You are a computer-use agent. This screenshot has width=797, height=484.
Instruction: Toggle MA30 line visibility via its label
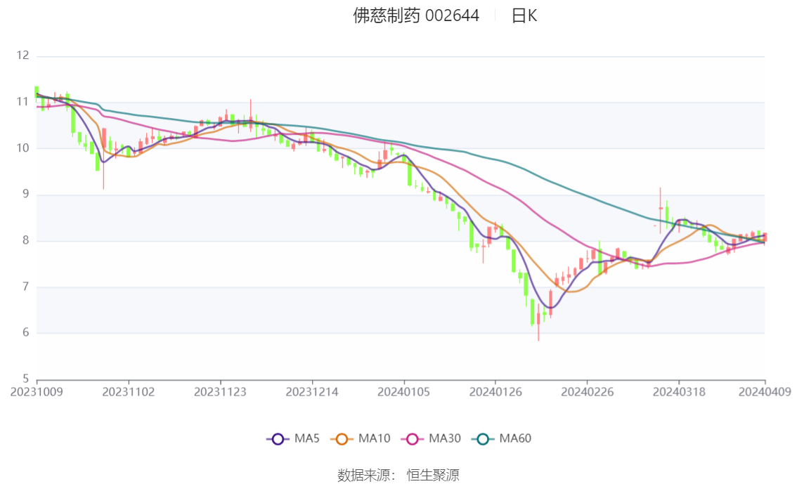coord(445,439)
